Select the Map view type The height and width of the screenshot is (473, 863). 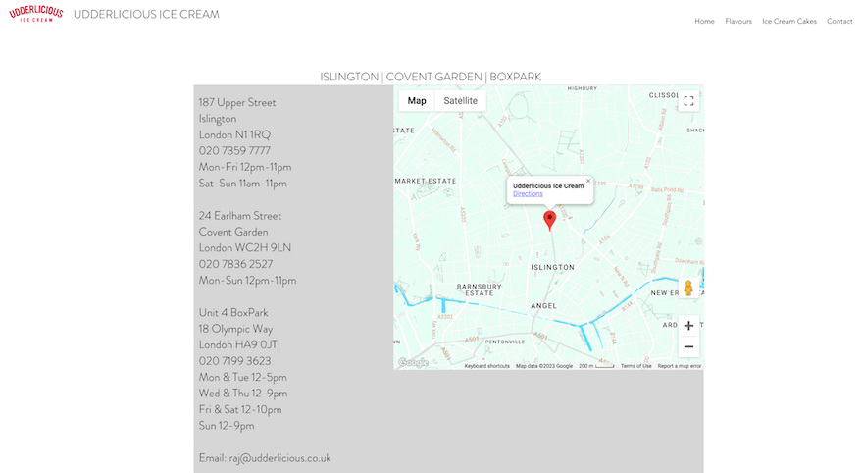(417, 101)
